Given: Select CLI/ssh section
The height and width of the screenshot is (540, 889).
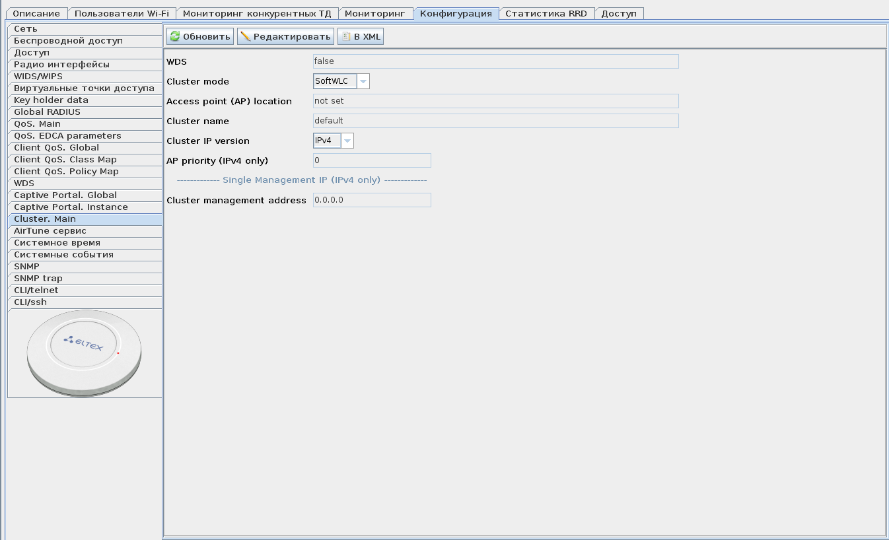Looking at the screenshot, I should click(x=85, y=302).
